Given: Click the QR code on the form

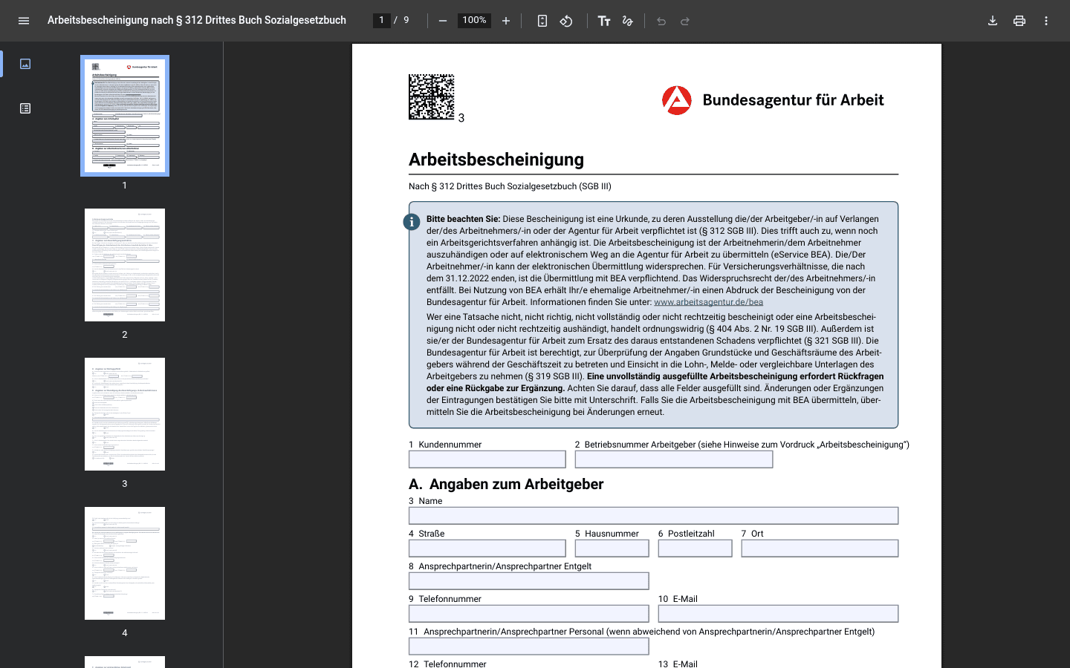Looking at the screenshot, I should coord(432,96).
